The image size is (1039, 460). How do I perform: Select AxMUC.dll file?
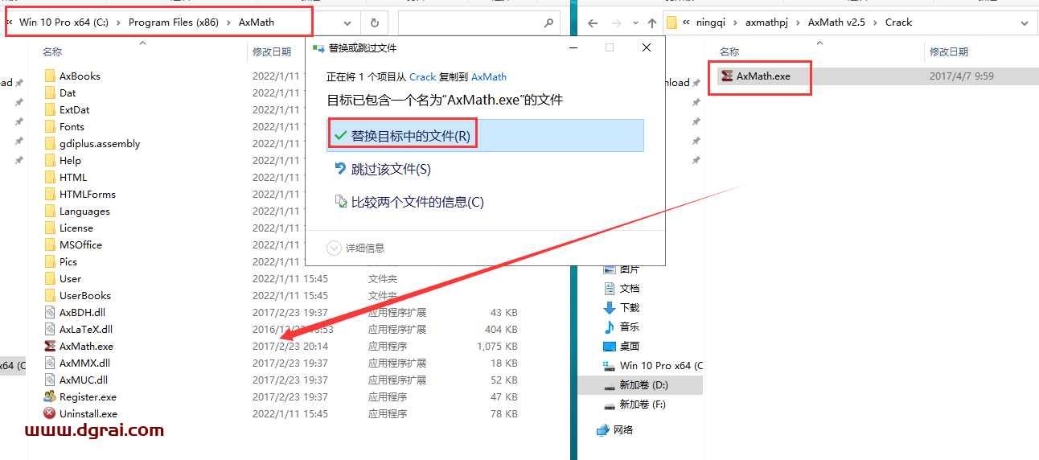(x=84, y=380)
